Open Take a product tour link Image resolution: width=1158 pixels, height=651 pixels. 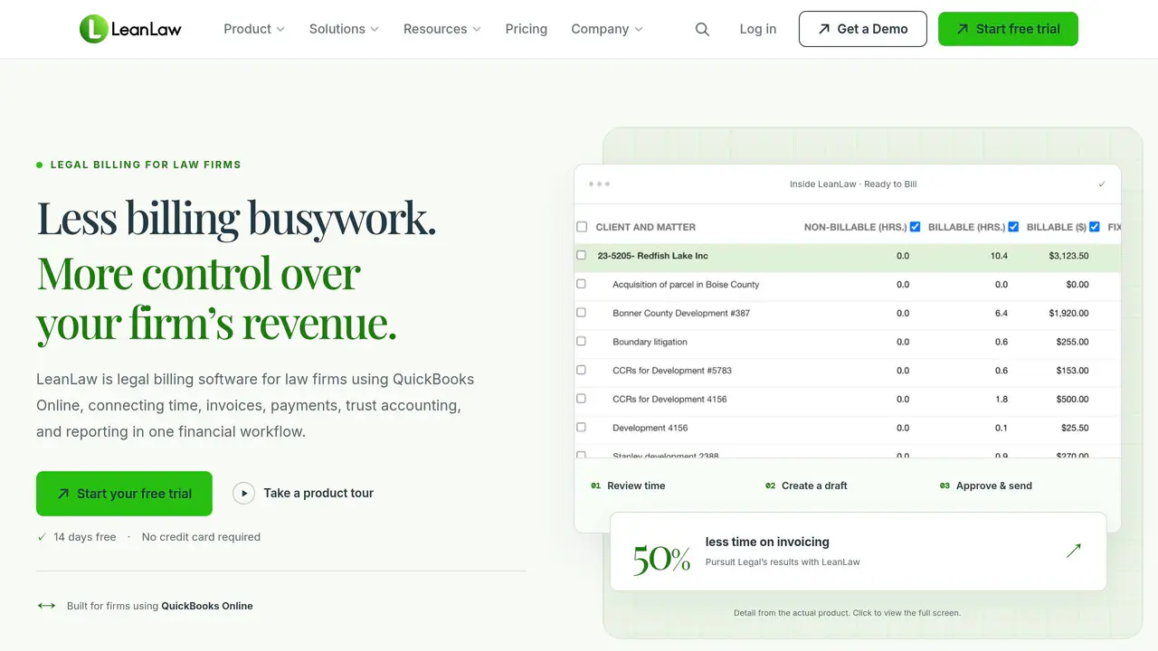click(318, 493)
